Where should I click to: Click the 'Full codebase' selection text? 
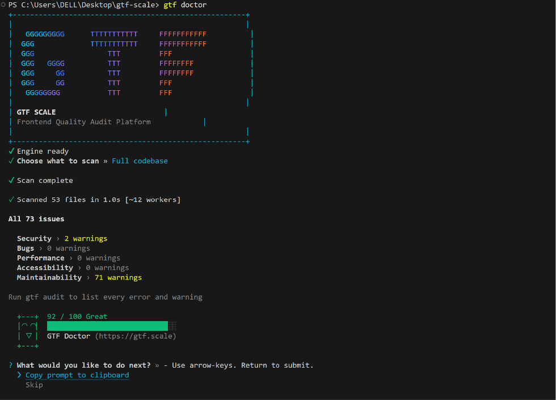tap(140, 161)
